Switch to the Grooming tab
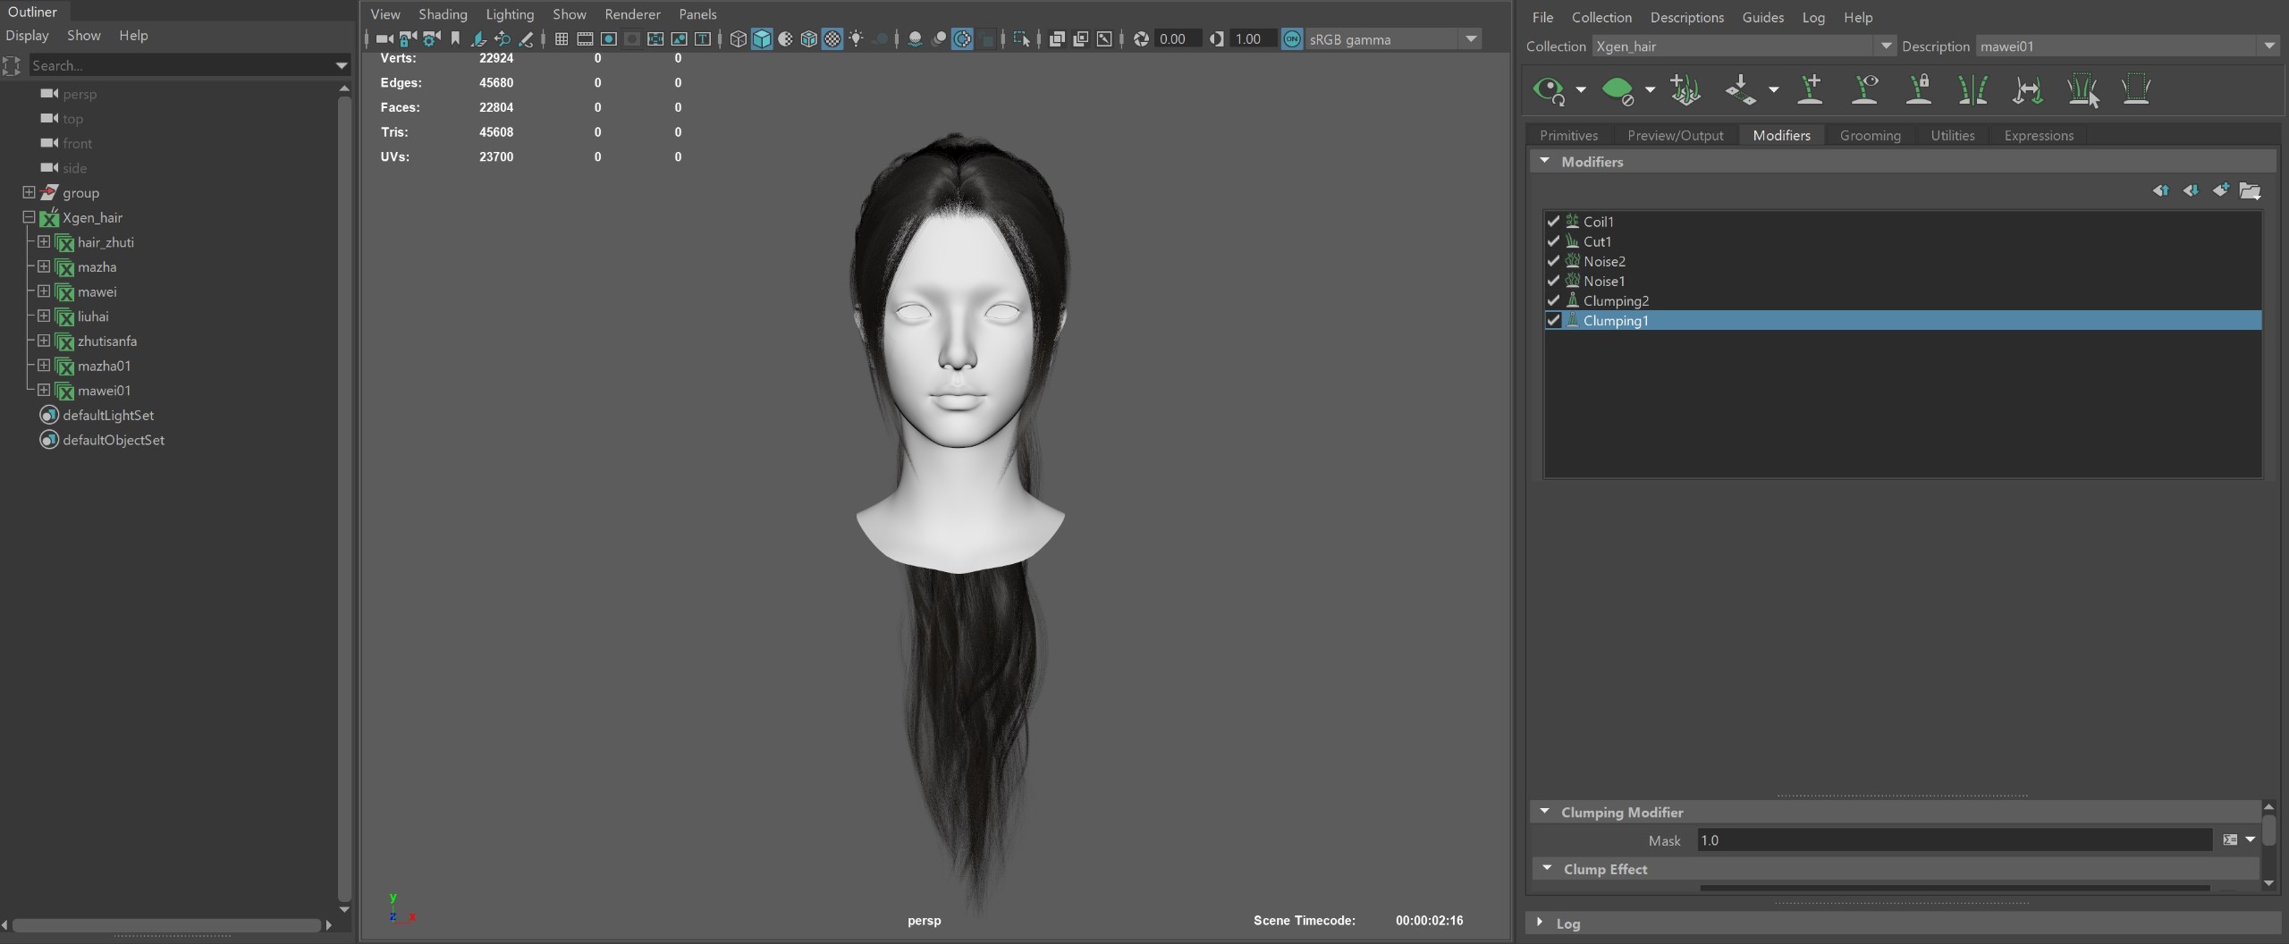2289x944 pixels. click(1870, 136)
